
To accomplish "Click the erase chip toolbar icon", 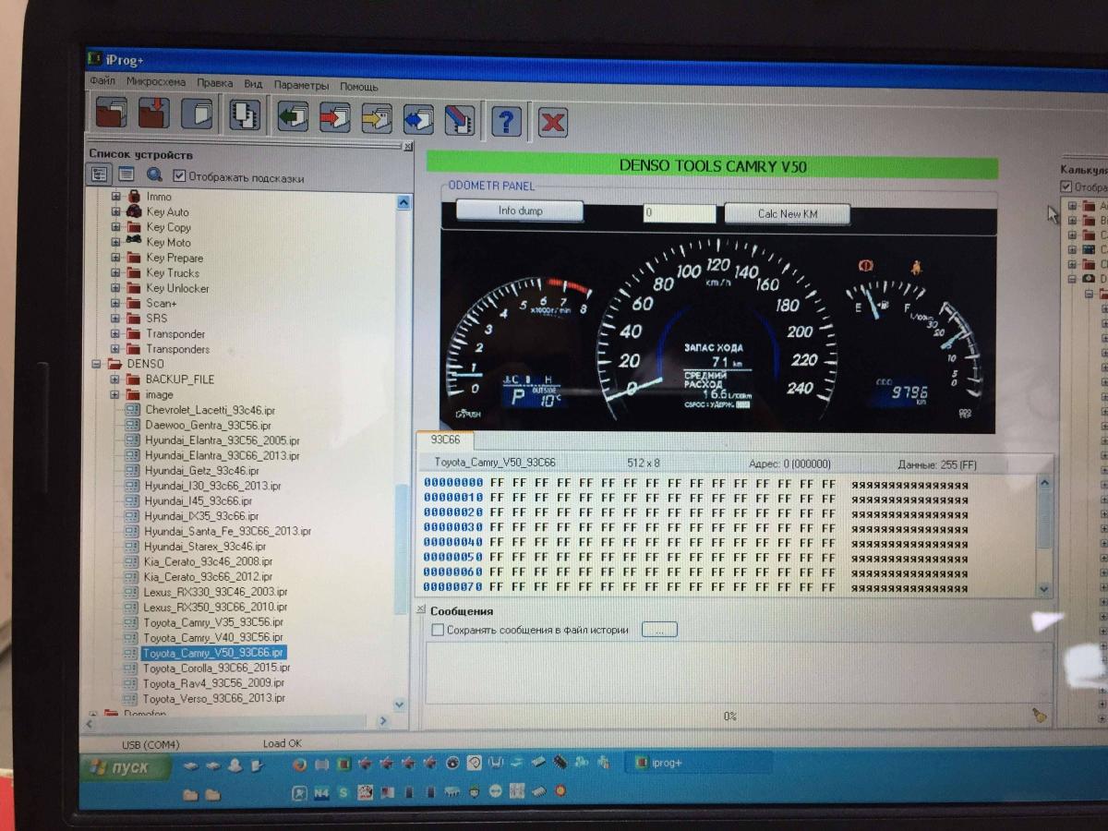I will click(460, 119).
